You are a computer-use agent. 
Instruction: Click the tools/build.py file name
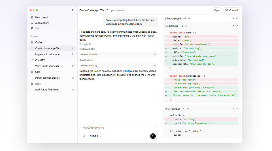(173, 109)
